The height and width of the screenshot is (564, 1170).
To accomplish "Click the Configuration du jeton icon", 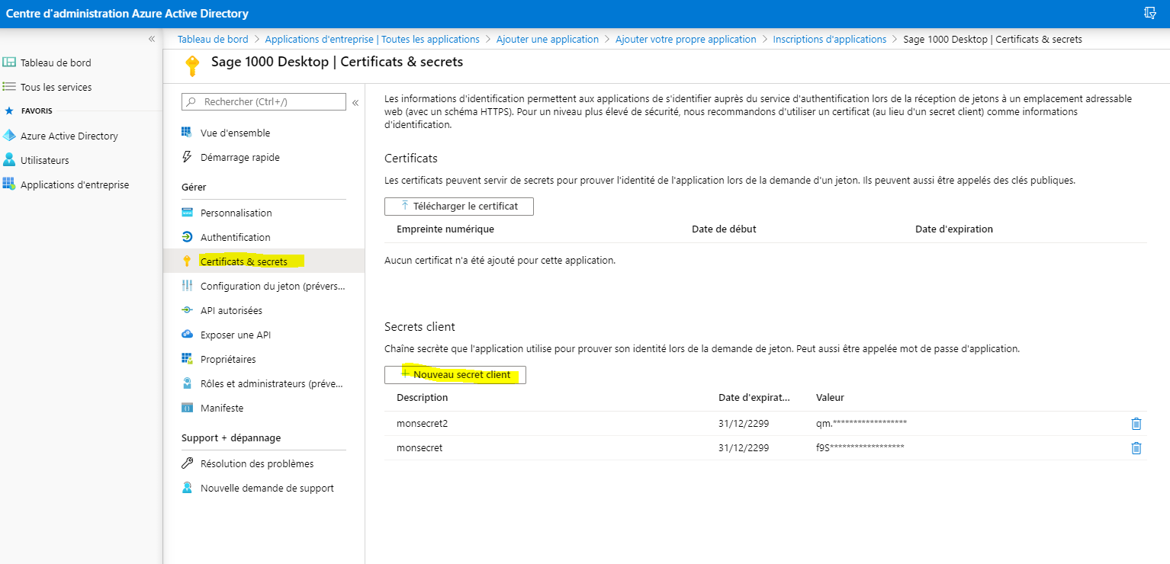I will pos(187,286).
